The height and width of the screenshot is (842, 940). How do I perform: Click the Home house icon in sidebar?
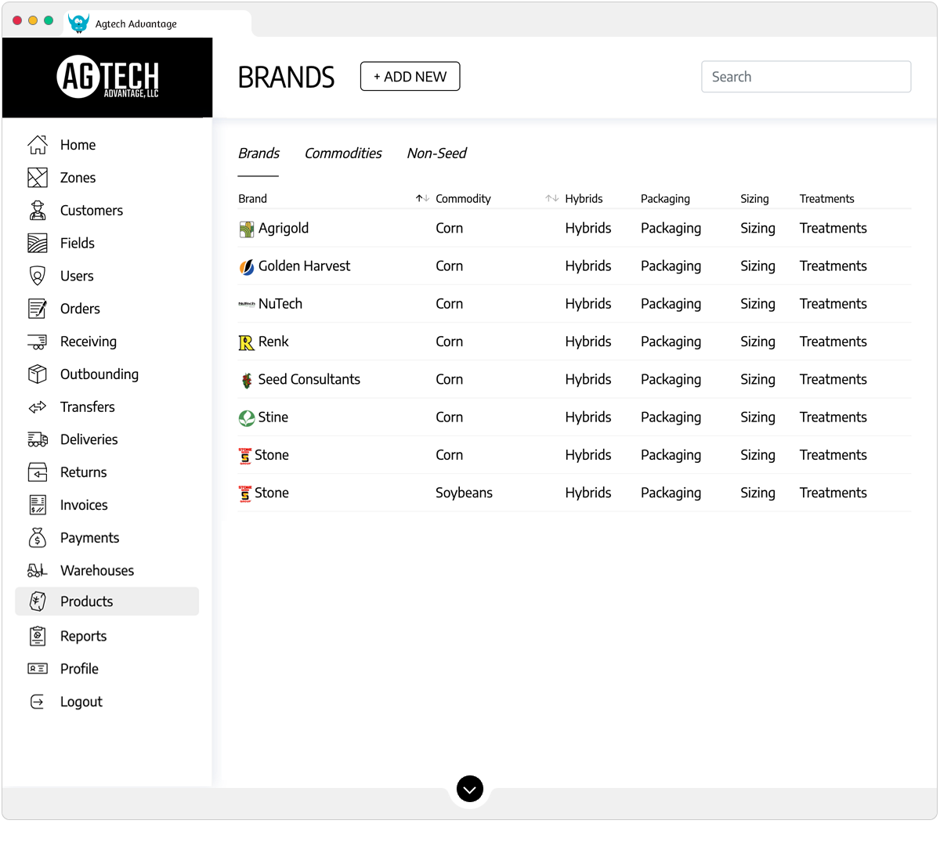[38, 145]
